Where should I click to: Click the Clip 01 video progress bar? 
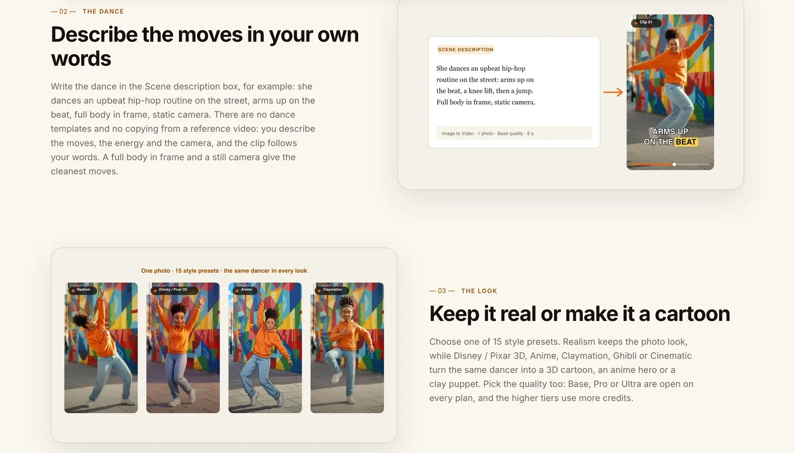(x=670, y=165)
